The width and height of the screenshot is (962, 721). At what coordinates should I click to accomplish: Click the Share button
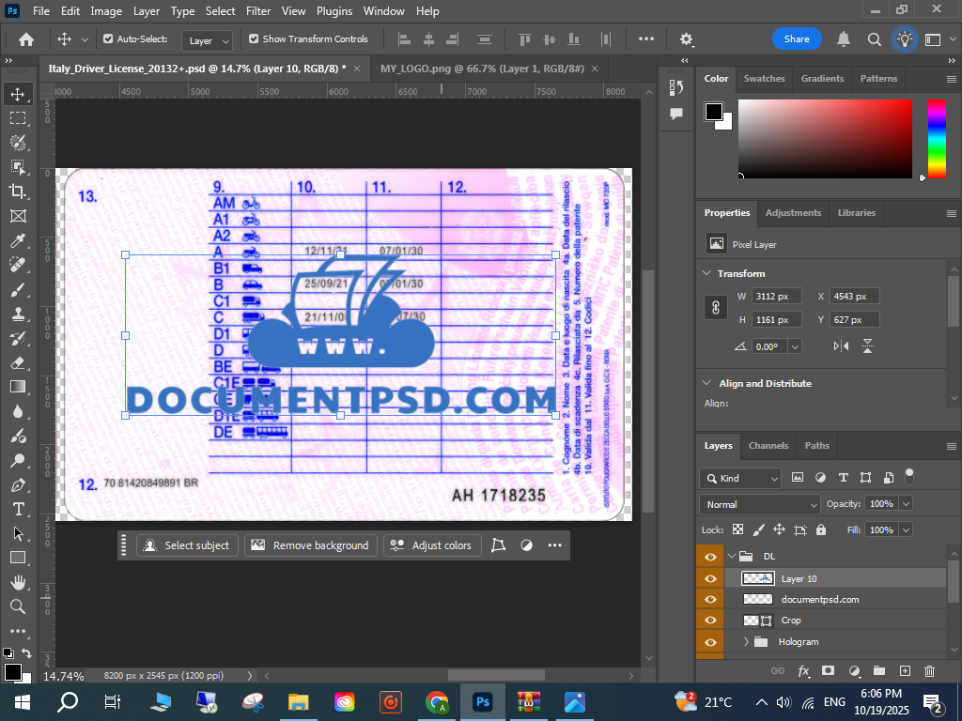(x=796, y=39)
